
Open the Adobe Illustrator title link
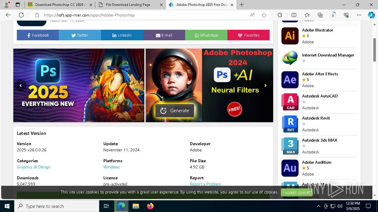(x=317, y=30)
